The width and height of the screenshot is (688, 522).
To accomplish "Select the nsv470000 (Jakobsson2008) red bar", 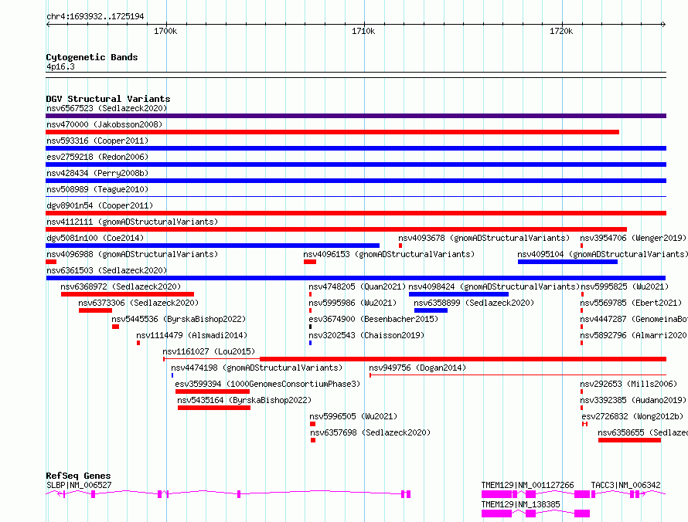I will 332,132.
